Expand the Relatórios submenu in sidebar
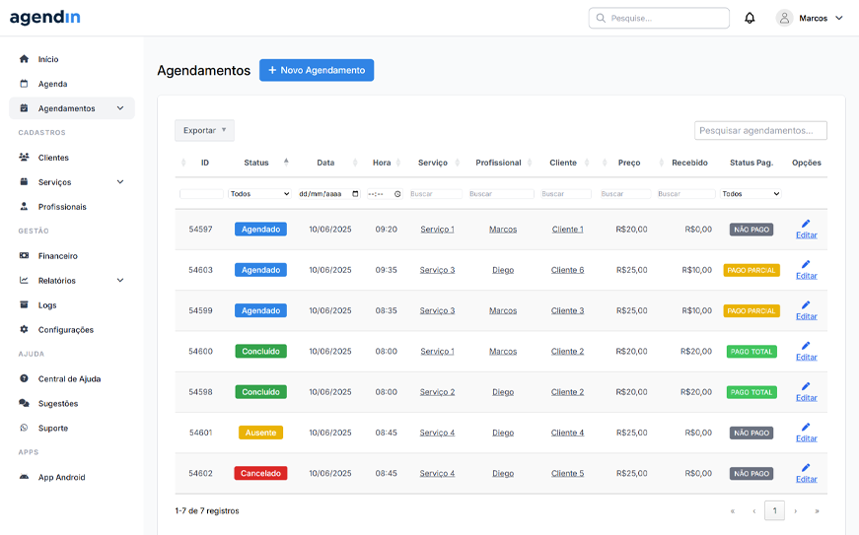Viewport: 859px width, 535px height. pyautogui.click(x=120, y=281)
